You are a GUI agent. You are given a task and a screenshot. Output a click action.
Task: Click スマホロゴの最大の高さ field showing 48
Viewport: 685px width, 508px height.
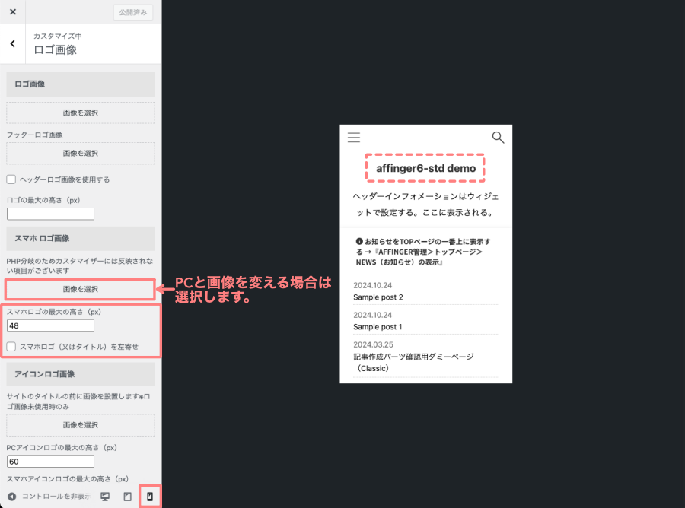50,325
